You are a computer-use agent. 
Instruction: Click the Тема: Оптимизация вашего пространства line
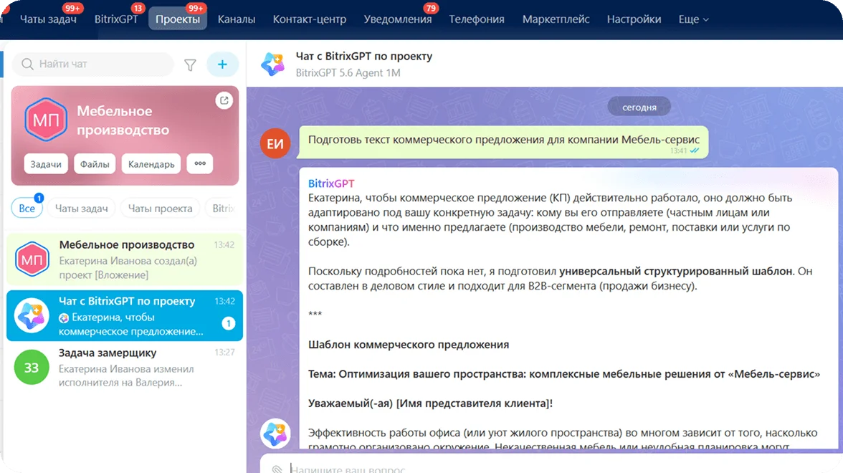click(564, 374)
